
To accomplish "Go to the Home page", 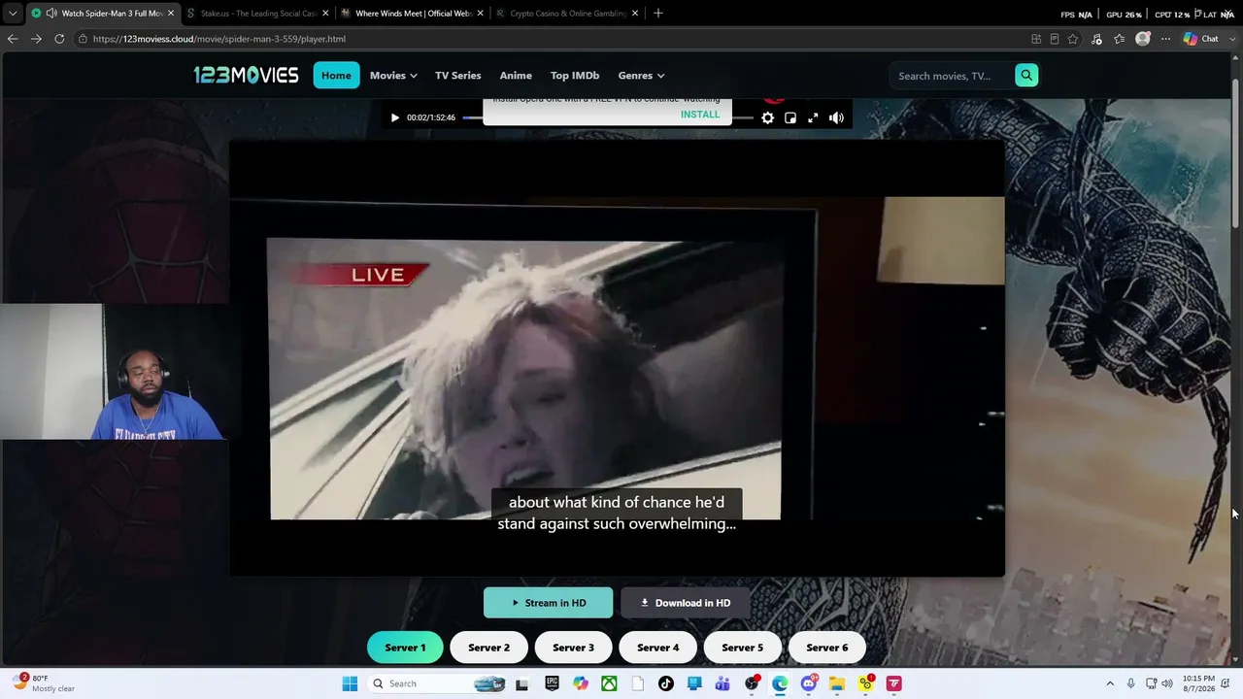I will tap(336, 76).
